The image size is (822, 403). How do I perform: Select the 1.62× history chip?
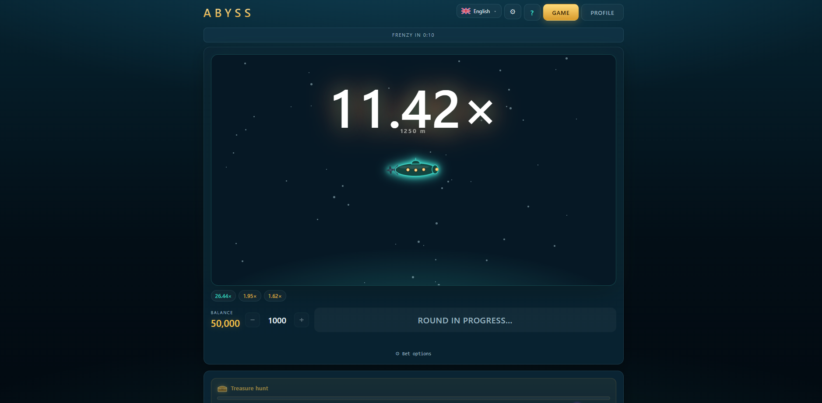[275, 296]
